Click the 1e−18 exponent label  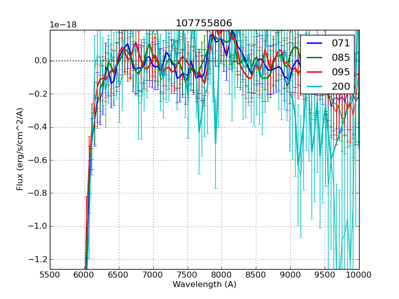click(64, 25)
